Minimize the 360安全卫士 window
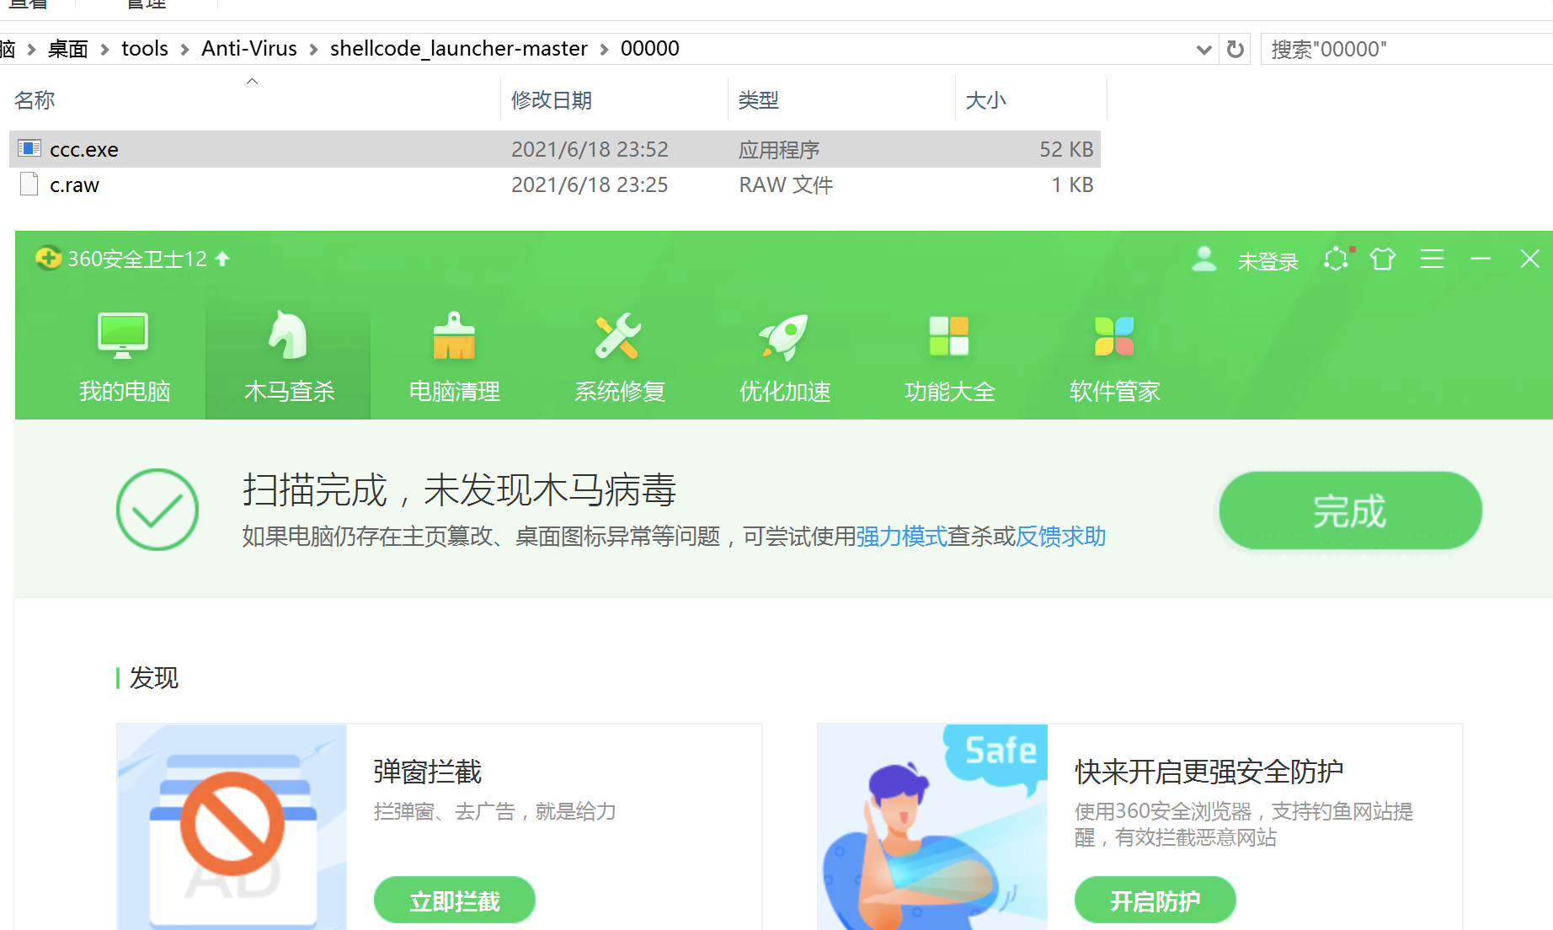 point(1481,259)
